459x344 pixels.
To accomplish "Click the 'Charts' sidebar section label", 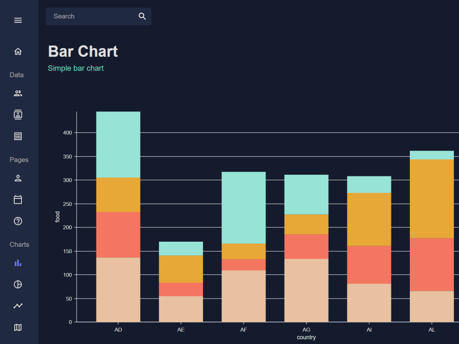I will pyautogui.click(x=19, y=244).
